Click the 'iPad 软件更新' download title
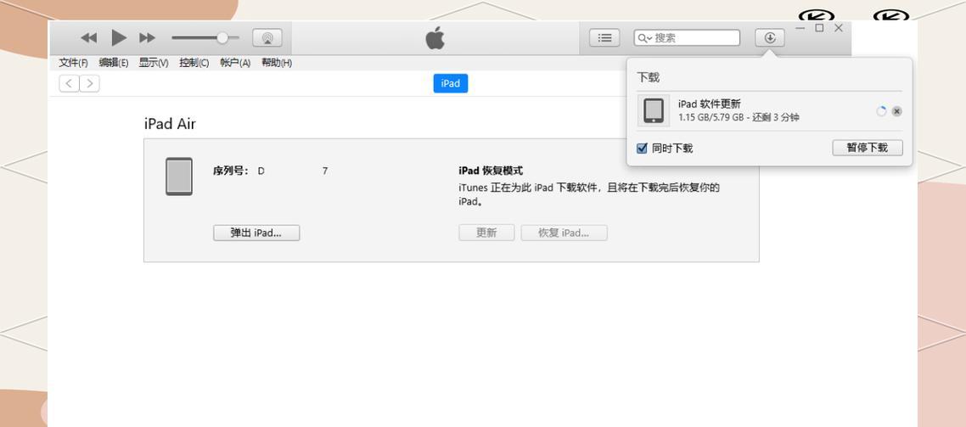966x427 pixels. point(709,104)
